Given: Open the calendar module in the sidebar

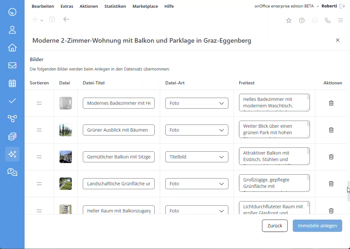Looking at the screenshot, I should (12, 83).
